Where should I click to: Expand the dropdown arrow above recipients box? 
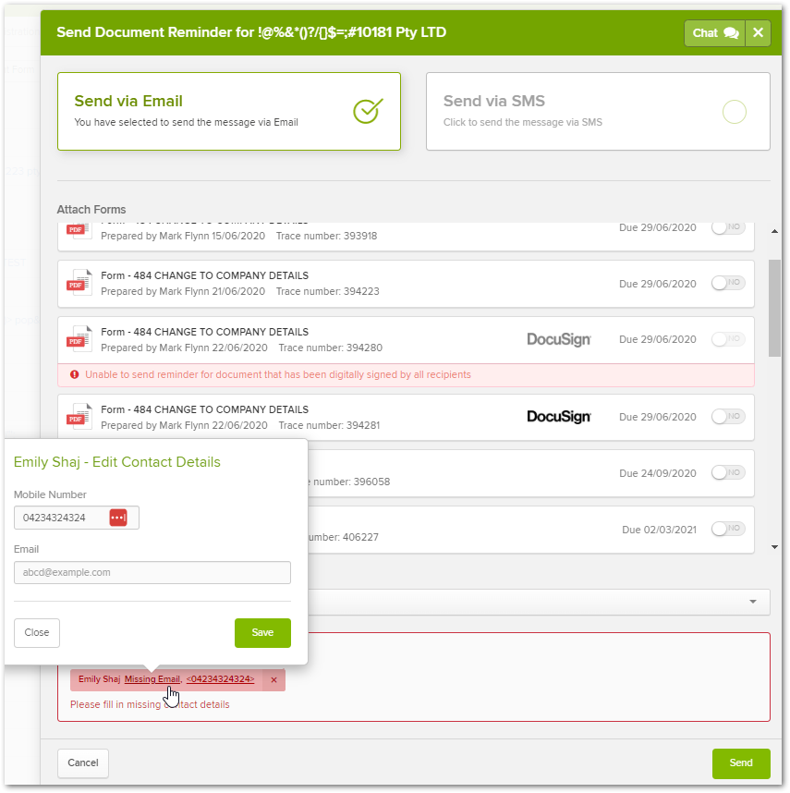point(753,602)
